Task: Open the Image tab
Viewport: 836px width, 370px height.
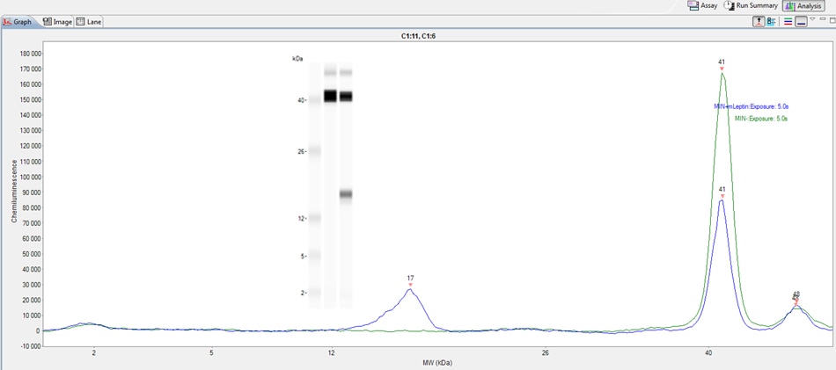Action: [57, 21]
